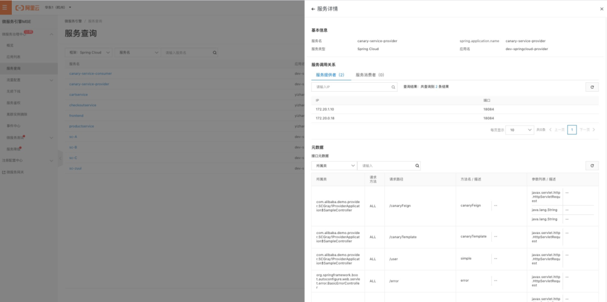Open sc-C service link
The image size is (607, 302).
tap(73, 158)
